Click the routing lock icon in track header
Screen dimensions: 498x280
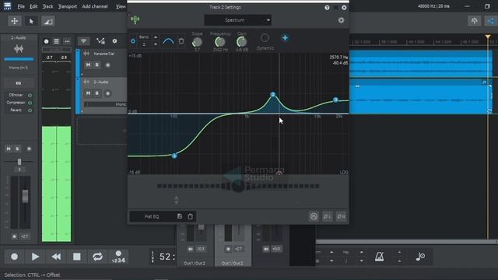click(100, 41)
